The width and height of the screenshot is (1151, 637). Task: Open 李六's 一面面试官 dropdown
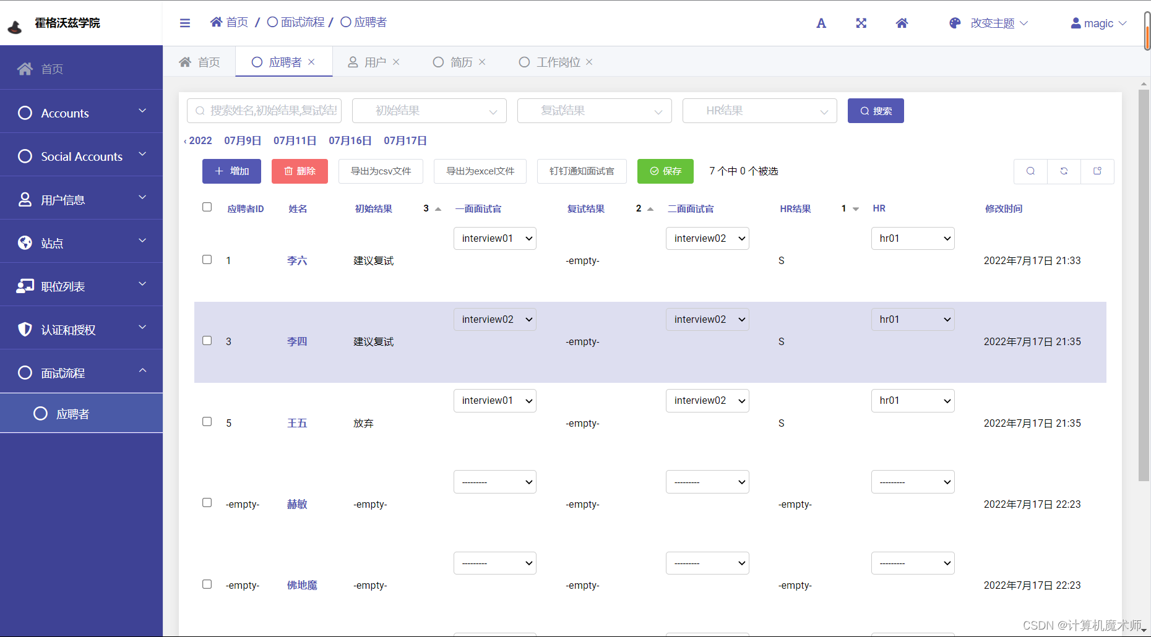[x=494, y=239]
